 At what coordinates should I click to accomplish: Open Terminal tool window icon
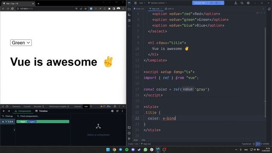129,127
